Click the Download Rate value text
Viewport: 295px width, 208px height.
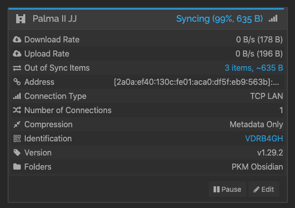tap(259, 40)
